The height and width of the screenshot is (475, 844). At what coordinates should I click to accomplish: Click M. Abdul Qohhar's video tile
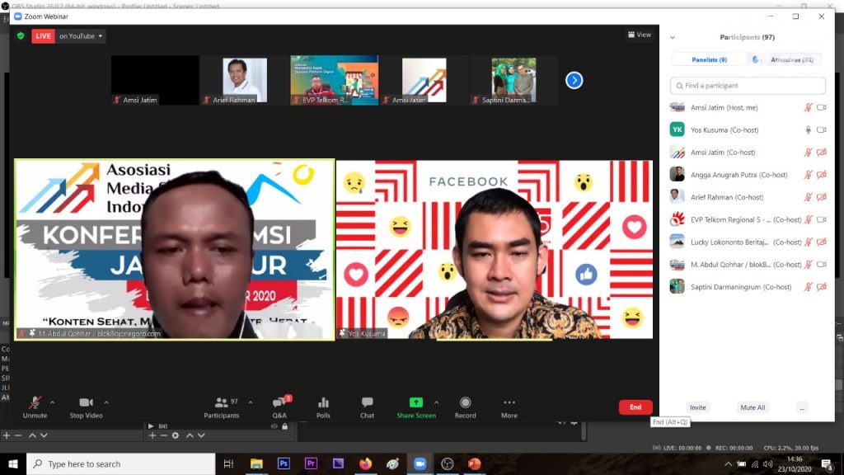[x=175, y=249]
